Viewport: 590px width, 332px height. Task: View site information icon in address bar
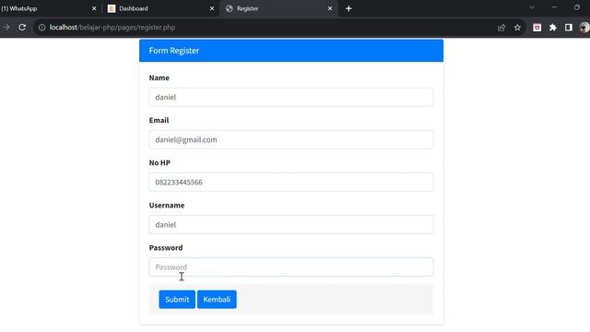41,27
